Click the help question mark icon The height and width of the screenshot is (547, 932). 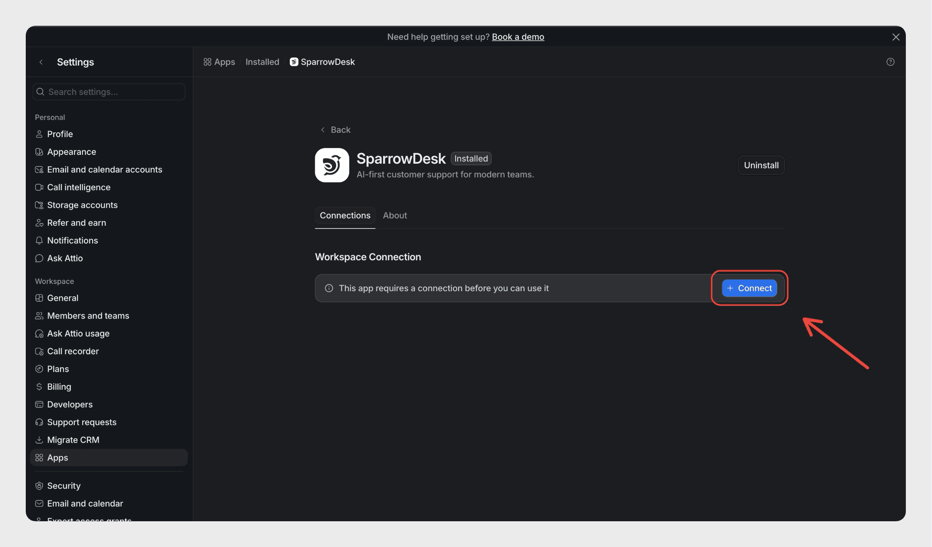pos(890,62)
